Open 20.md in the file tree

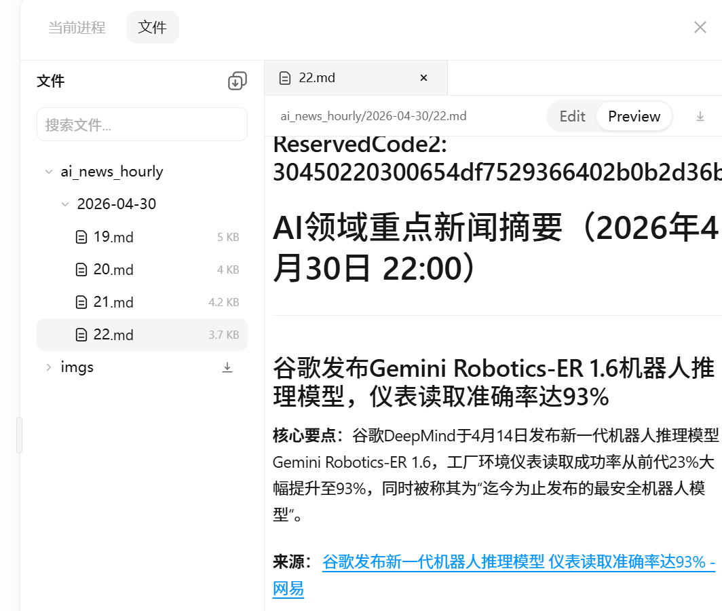142,270
